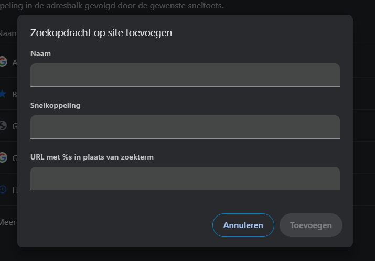Click the Snelkoppeling field label
375x261 pixels.
[55, 106]
